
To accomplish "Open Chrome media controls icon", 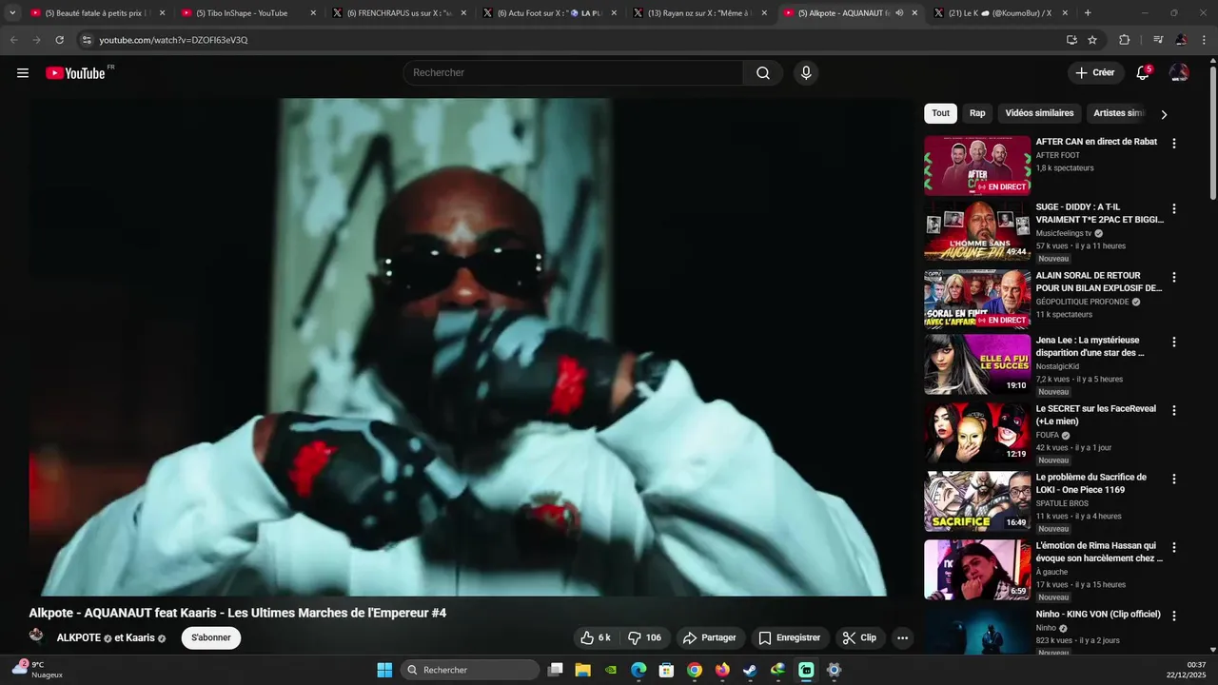I will (1158, 40).
